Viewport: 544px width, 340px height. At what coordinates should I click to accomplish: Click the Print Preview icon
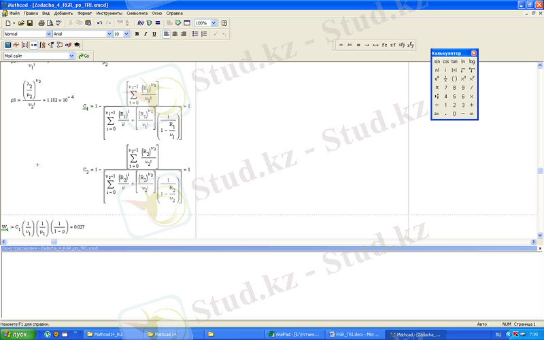50,23
